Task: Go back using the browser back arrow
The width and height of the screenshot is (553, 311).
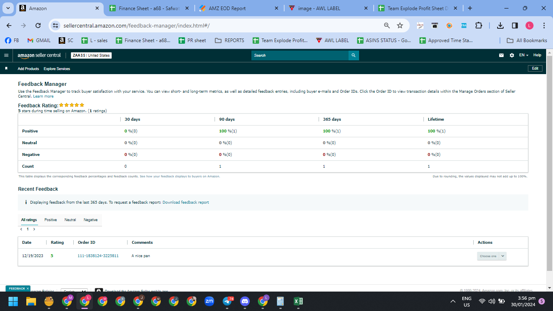Action: (x=9, y=26)
